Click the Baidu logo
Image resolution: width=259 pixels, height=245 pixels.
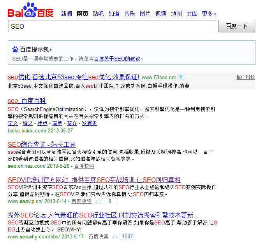pyautogui.click(x=31, y=10)
